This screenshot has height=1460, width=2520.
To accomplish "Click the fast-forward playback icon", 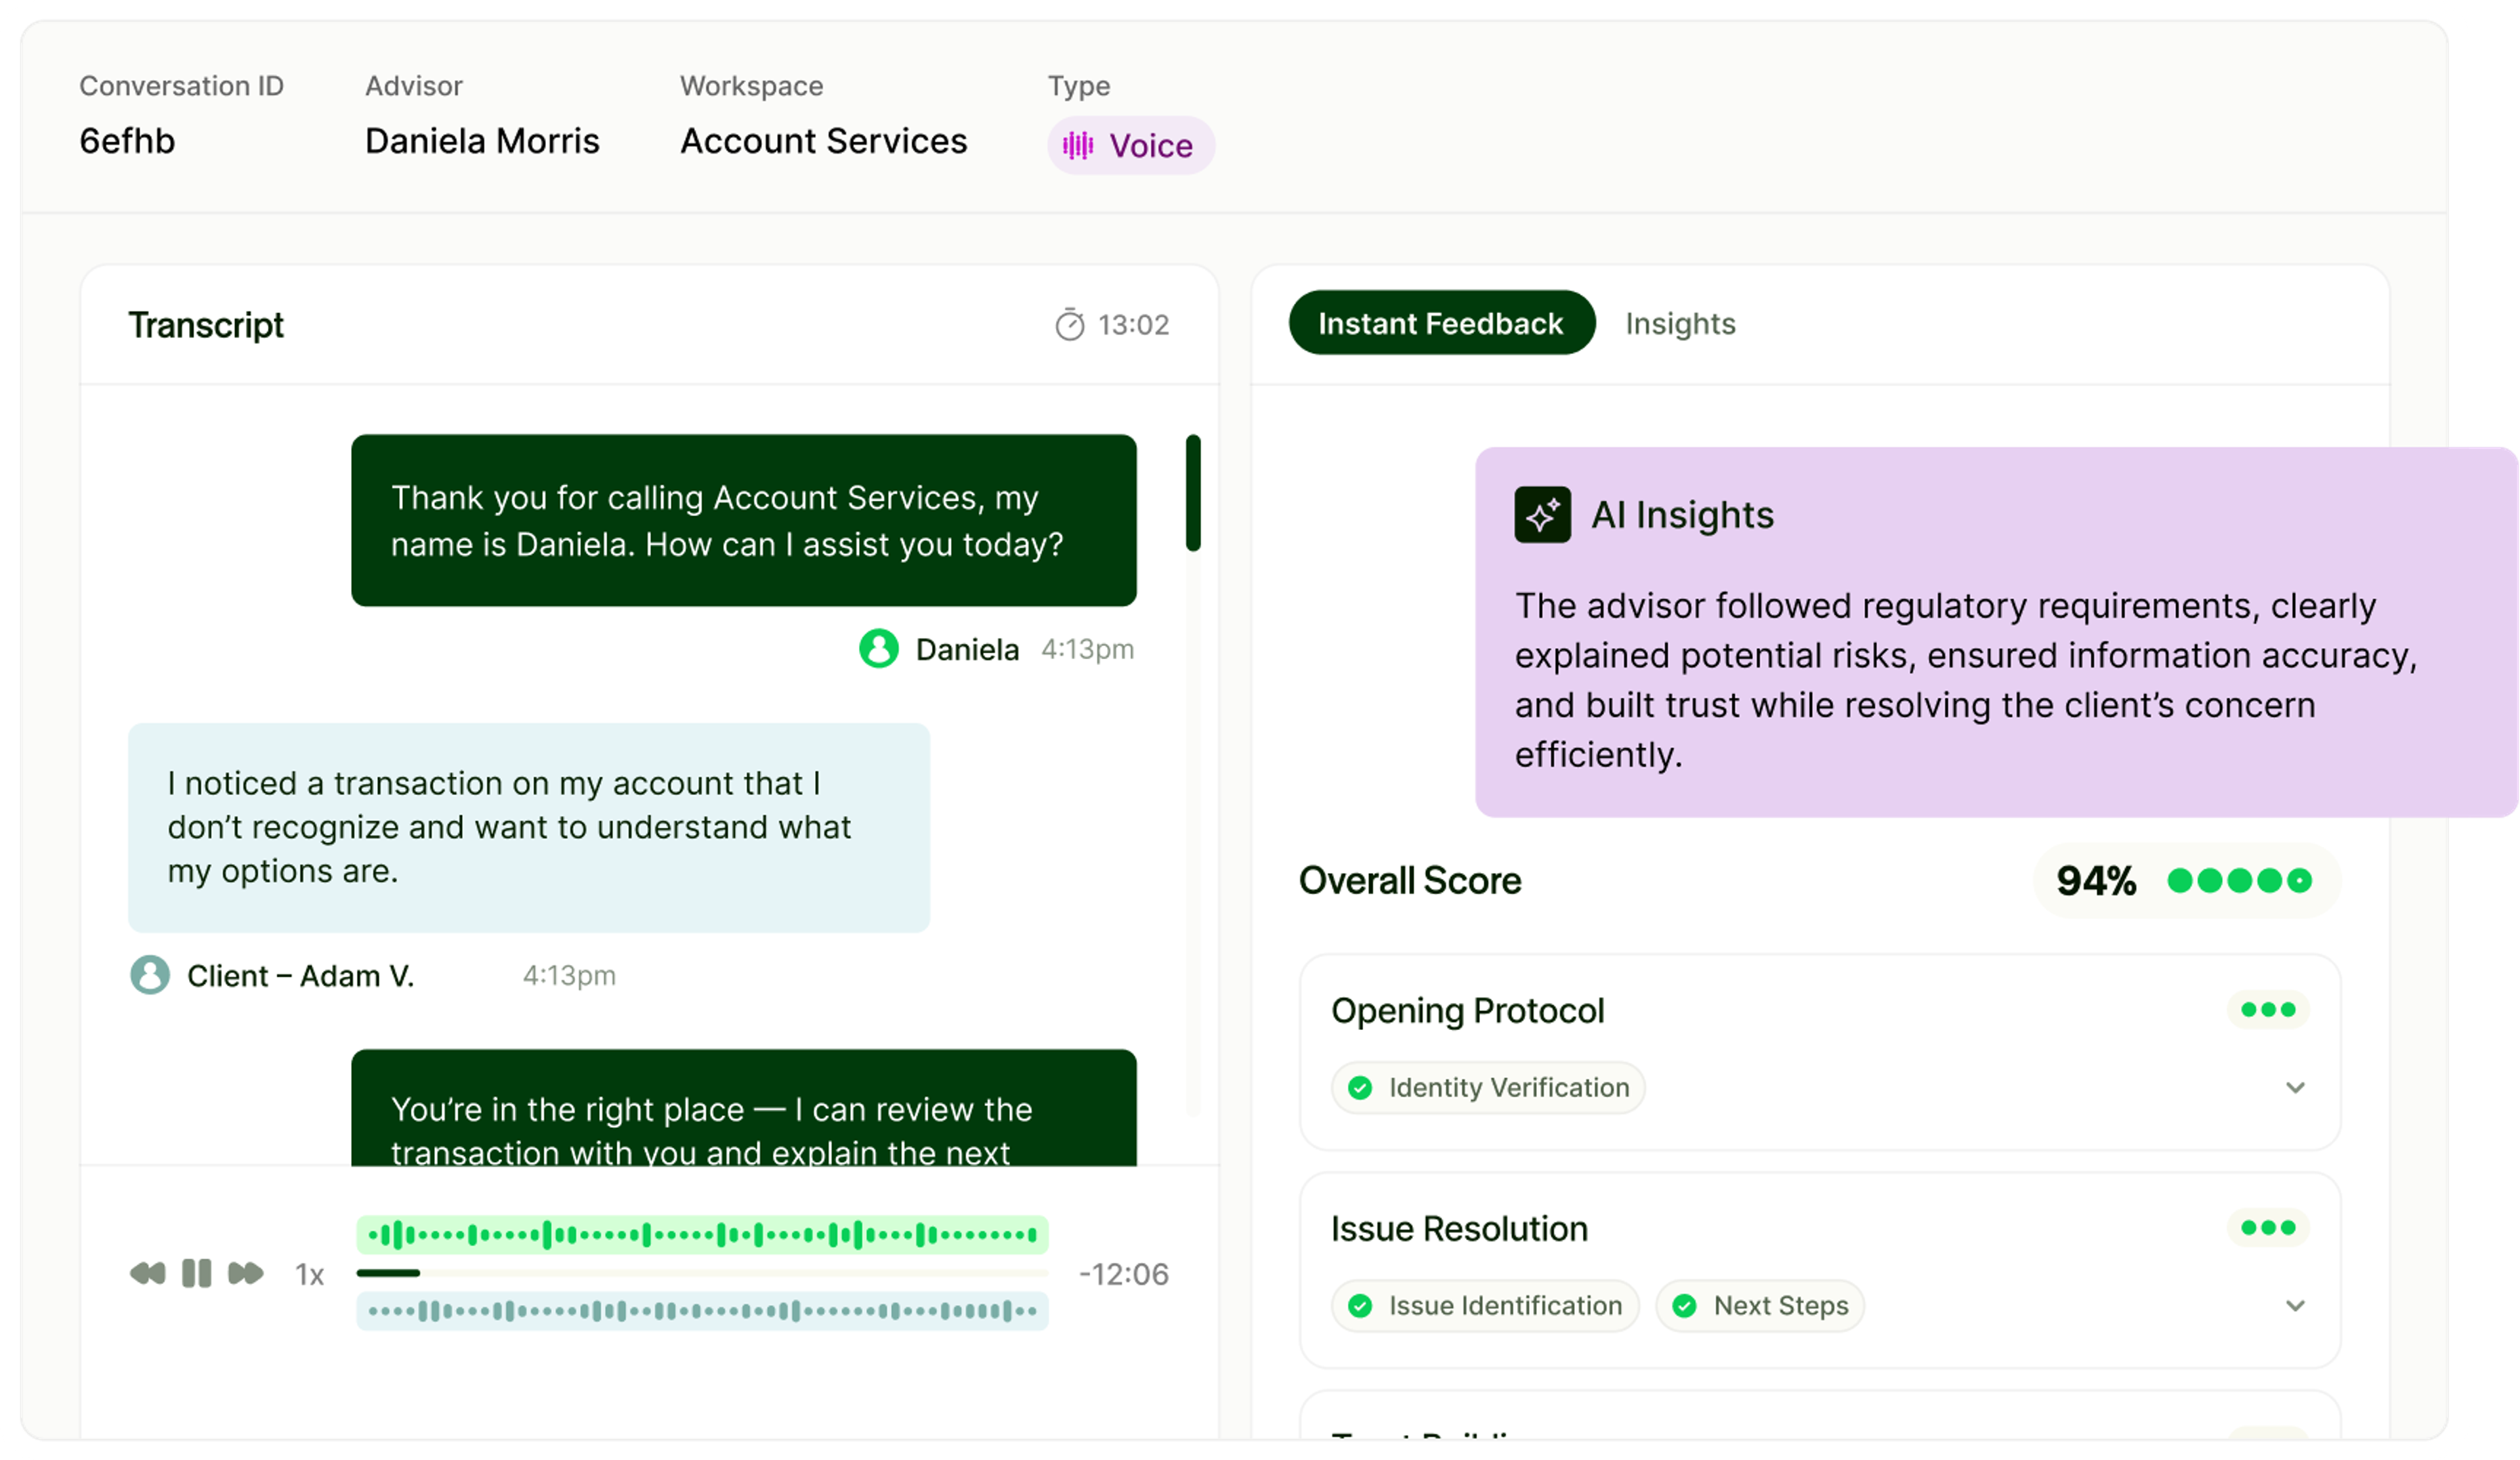I will tap(245, 1273).
